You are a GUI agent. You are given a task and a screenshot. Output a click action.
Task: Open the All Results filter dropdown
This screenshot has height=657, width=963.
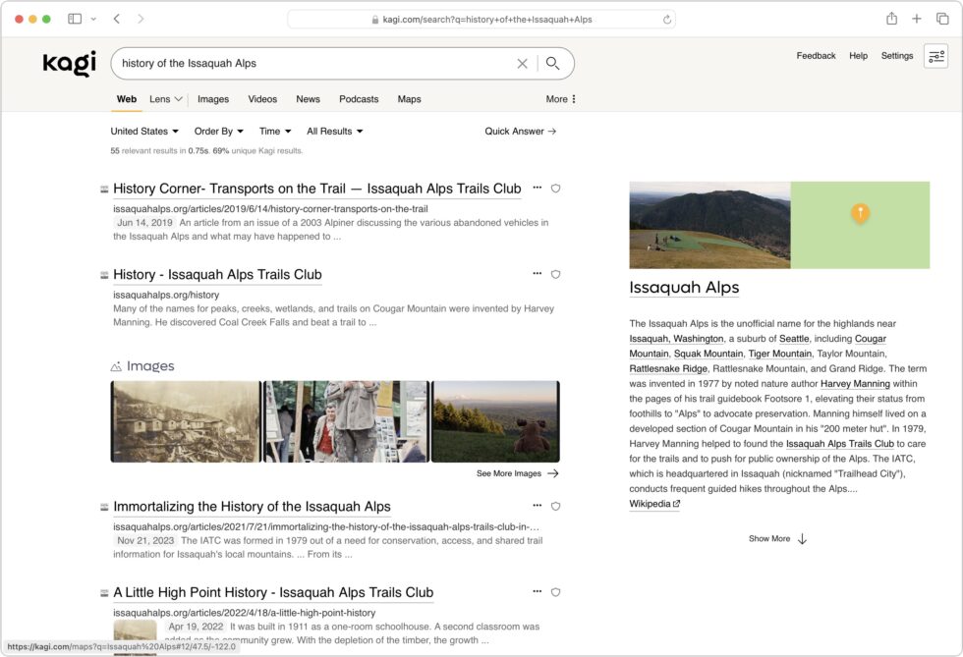(x=335, y=131)
